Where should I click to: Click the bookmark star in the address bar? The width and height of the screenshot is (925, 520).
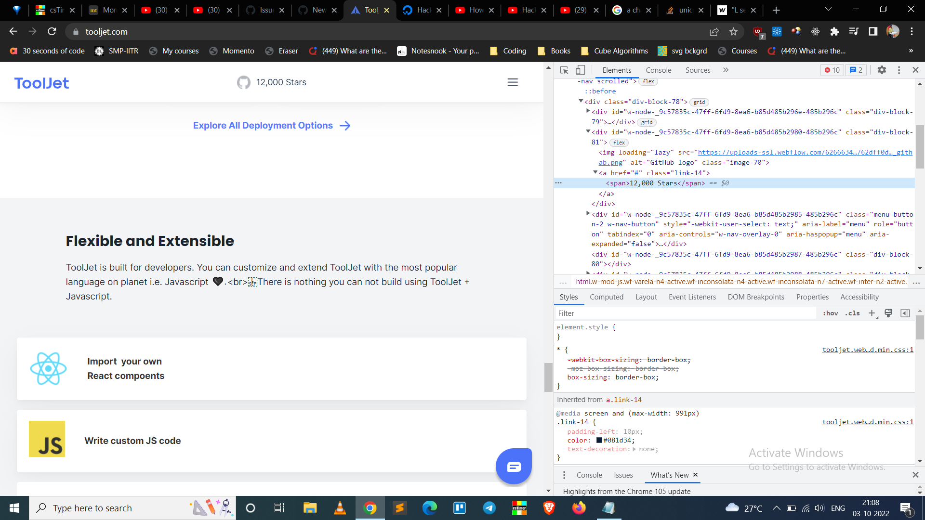click(734, 32)
